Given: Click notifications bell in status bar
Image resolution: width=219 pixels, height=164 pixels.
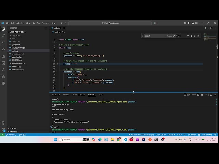Looking at the screenshot, I should point(215,135).
